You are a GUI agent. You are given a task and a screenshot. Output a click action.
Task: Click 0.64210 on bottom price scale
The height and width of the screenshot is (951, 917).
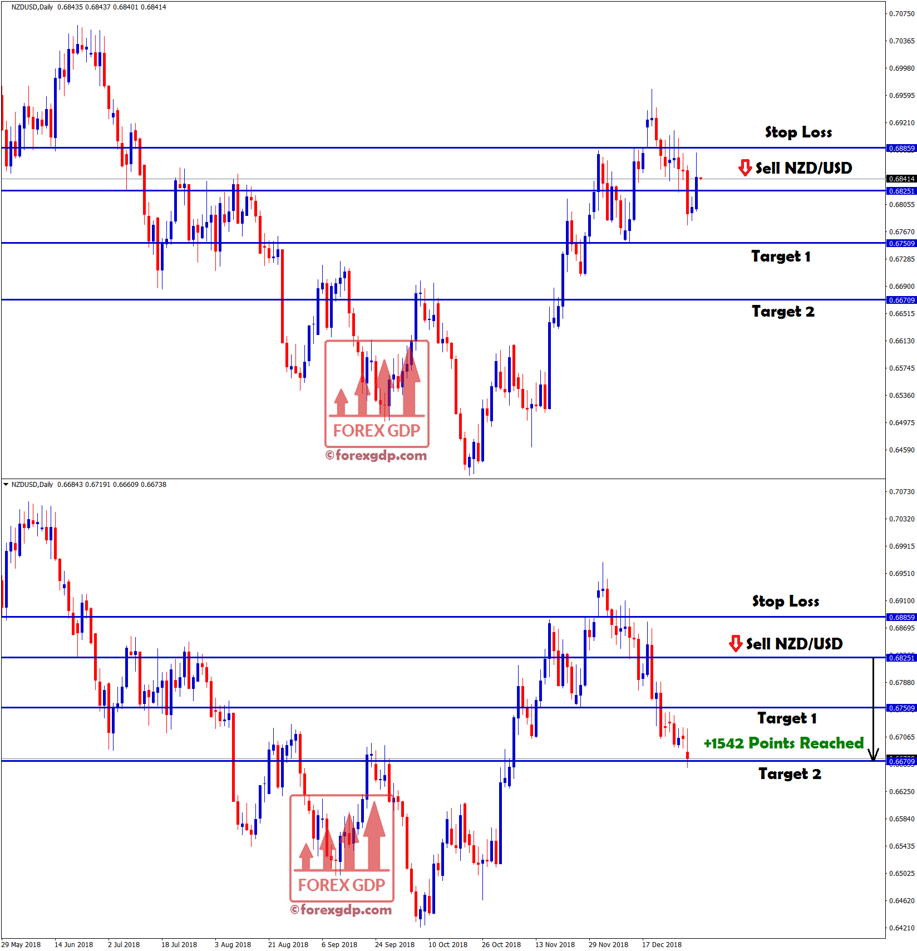tap(902, 928)
